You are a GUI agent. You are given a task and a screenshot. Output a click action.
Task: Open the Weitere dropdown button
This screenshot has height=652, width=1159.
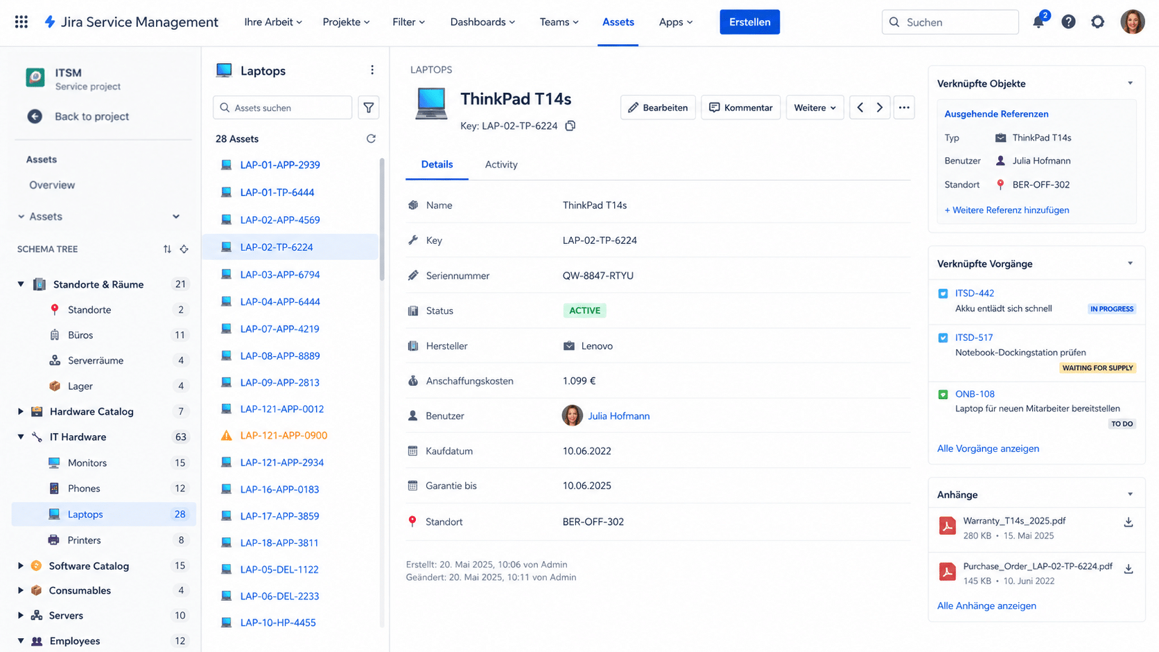(x=814, y=107)
